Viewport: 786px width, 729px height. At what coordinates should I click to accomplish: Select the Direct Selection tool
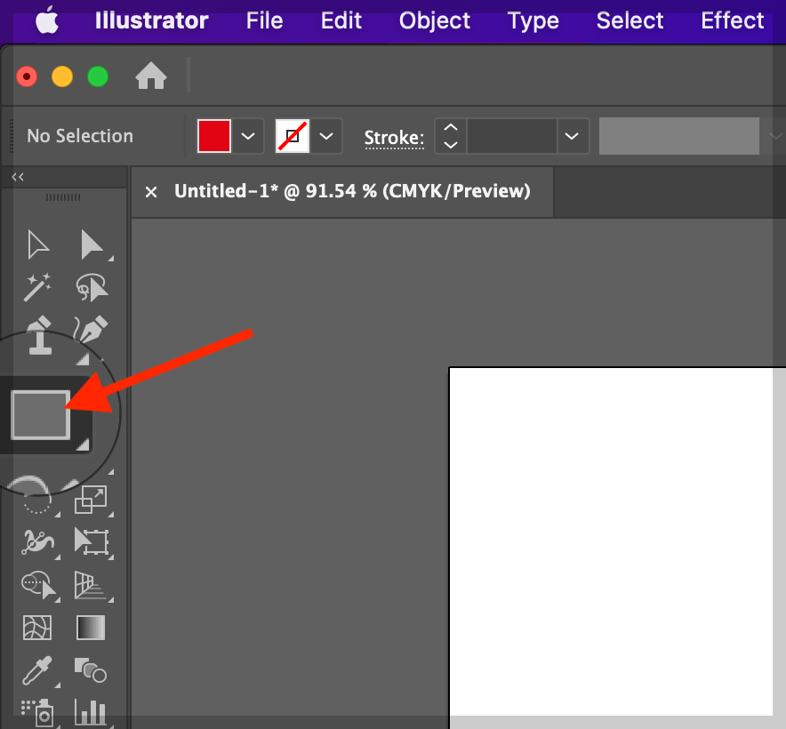tap(92, 244)
